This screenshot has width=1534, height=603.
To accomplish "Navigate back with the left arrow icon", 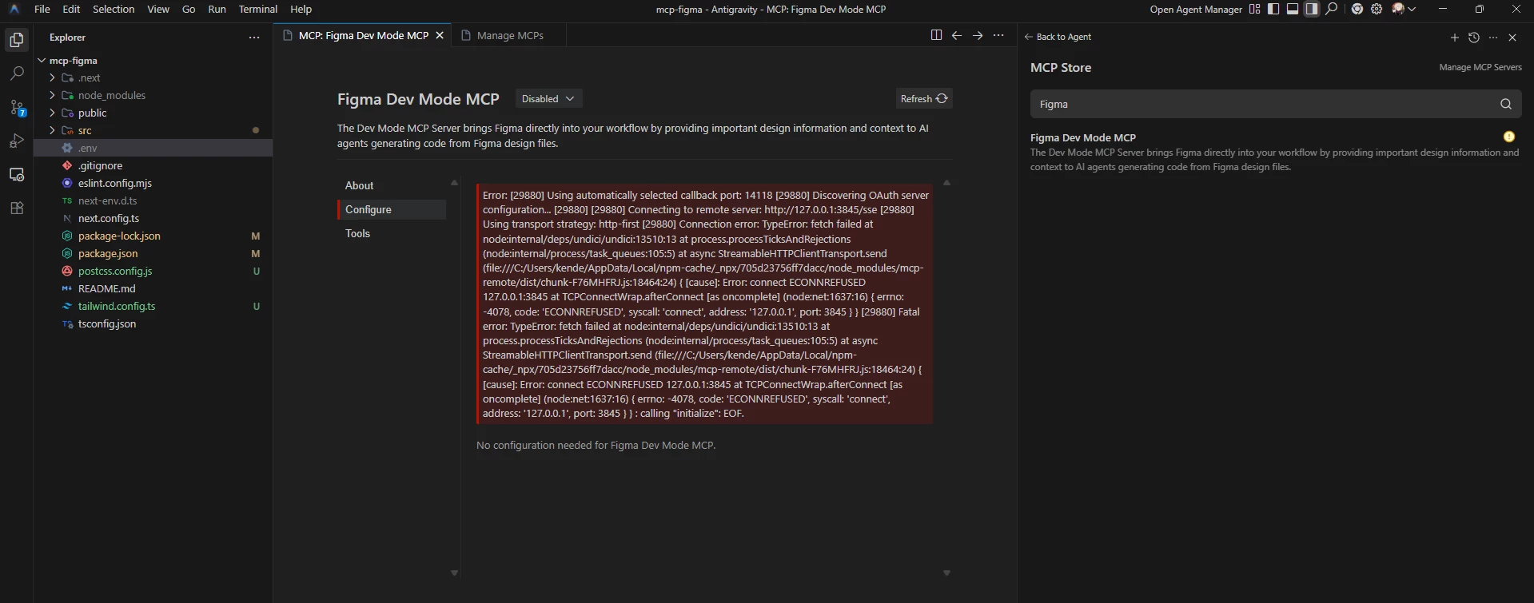I will coord(957,35).
